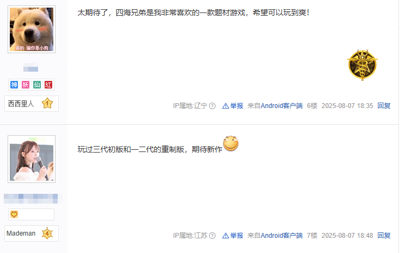
Task: Open the Android客户端 link on 7楼
Action: 282,236
